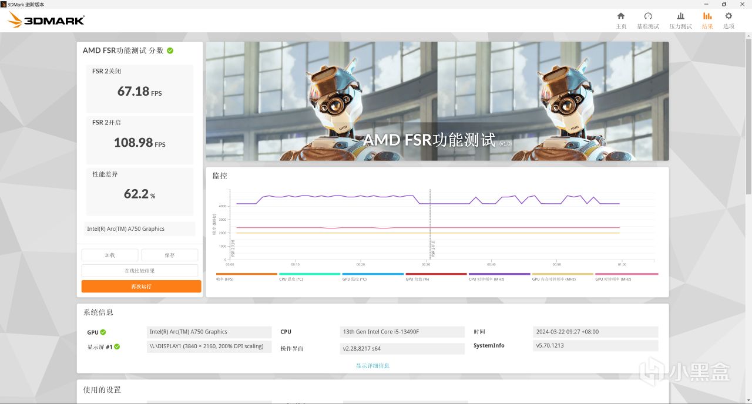Image resolution: width=752 pixels, height=404 pixels.
Task: Click the 3DMark logo in header
Action: point(46,21)
